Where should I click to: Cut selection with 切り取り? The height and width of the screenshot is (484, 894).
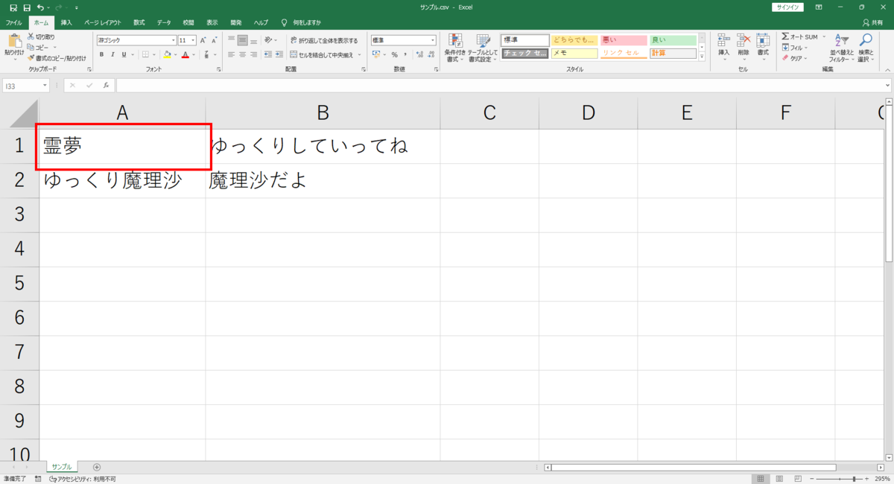point(41,36)
